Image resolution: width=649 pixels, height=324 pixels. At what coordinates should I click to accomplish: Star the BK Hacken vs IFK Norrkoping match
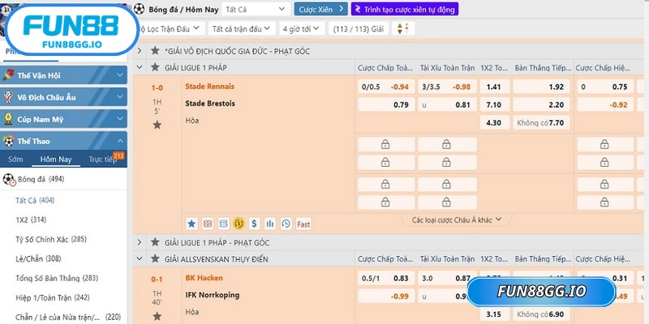pyautogui.click(x=157, y=316)
